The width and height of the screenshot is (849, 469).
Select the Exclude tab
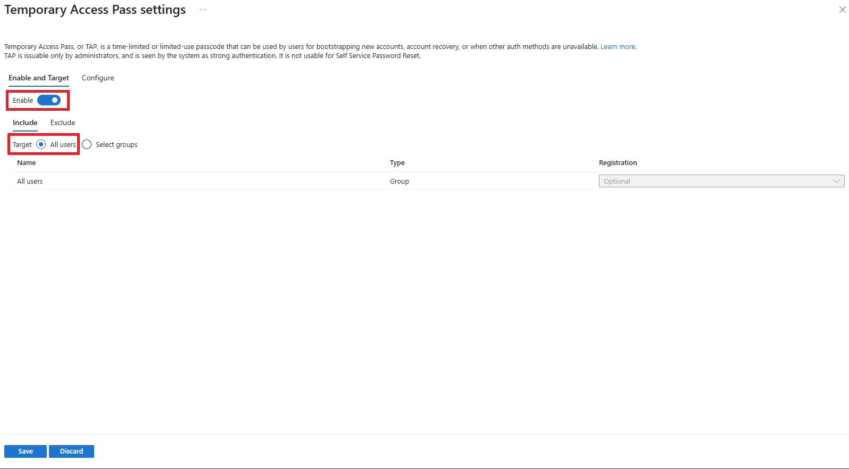click(63, 123)
